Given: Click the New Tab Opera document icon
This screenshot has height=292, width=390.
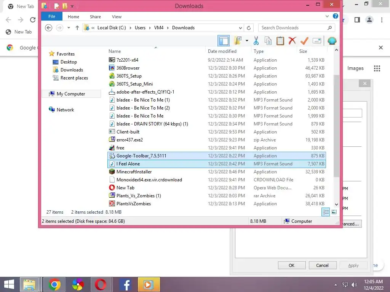Looking at the screenshot, I should tap(112, 187).
